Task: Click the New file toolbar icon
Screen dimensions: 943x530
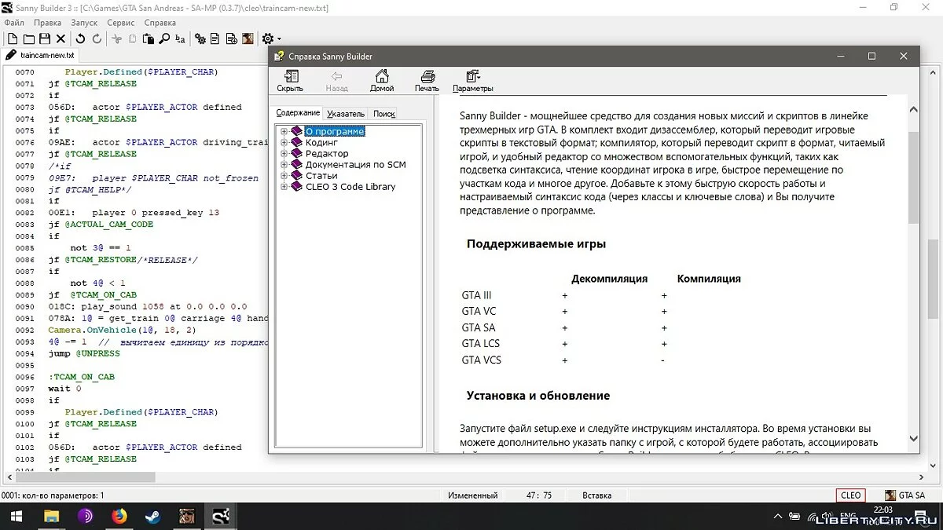Action: click(13, 38)
